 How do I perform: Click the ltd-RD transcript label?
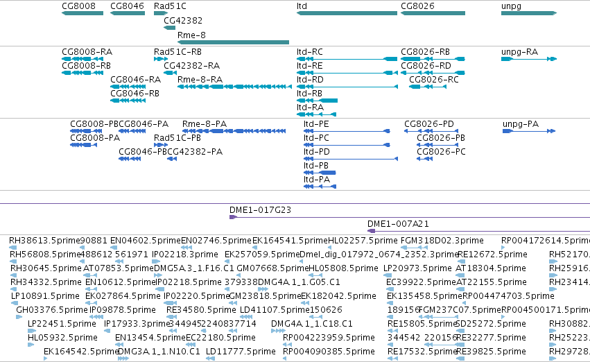310,79
